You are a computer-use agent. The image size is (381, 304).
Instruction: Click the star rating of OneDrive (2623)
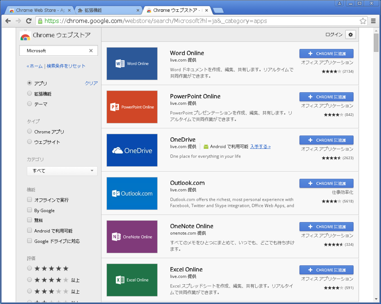pos(331,158)
